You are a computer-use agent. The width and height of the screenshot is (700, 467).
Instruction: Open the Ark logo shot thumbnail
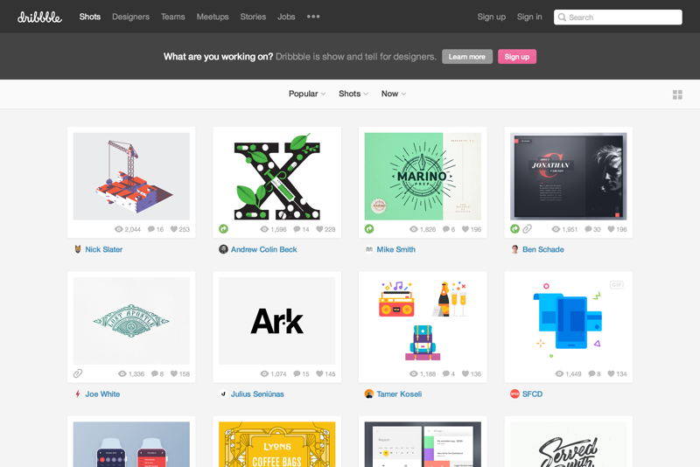[276, 321]
